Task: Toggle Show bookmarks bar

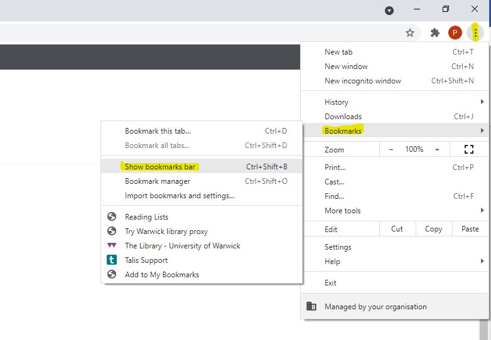Action: 161,167
